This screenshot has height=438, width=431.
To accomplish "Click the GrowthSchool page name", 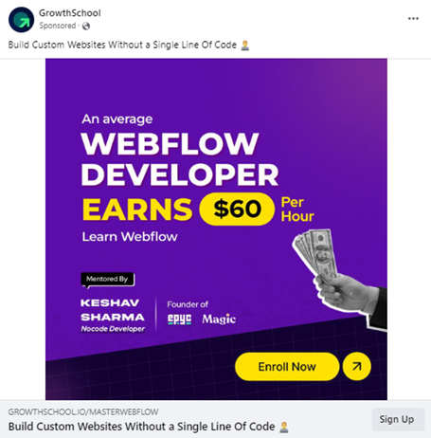I will 70,13.
